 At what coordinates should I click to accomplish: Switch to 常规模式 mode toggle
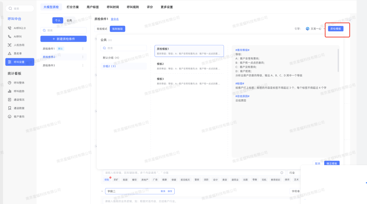coord(102,29)
